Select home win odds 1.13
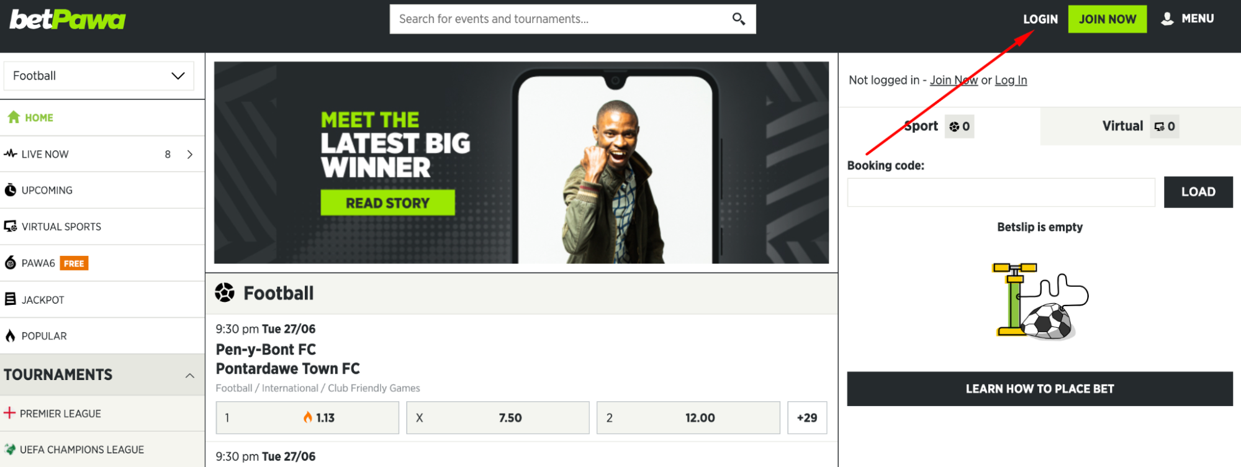Viewport: 1241px width, 467px height. [307, 418]
